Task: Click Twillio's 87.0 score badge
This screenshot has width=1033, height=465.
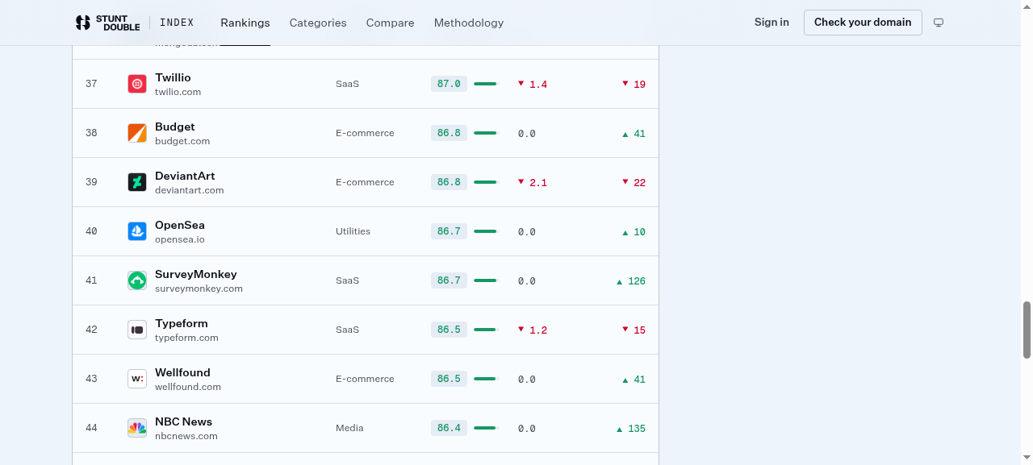Action: tap(449, 84)
